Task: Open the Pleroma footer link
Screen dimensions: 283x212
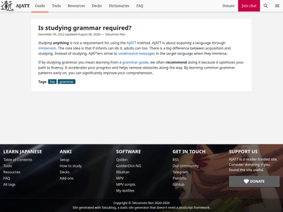Action: pos(179,178)
